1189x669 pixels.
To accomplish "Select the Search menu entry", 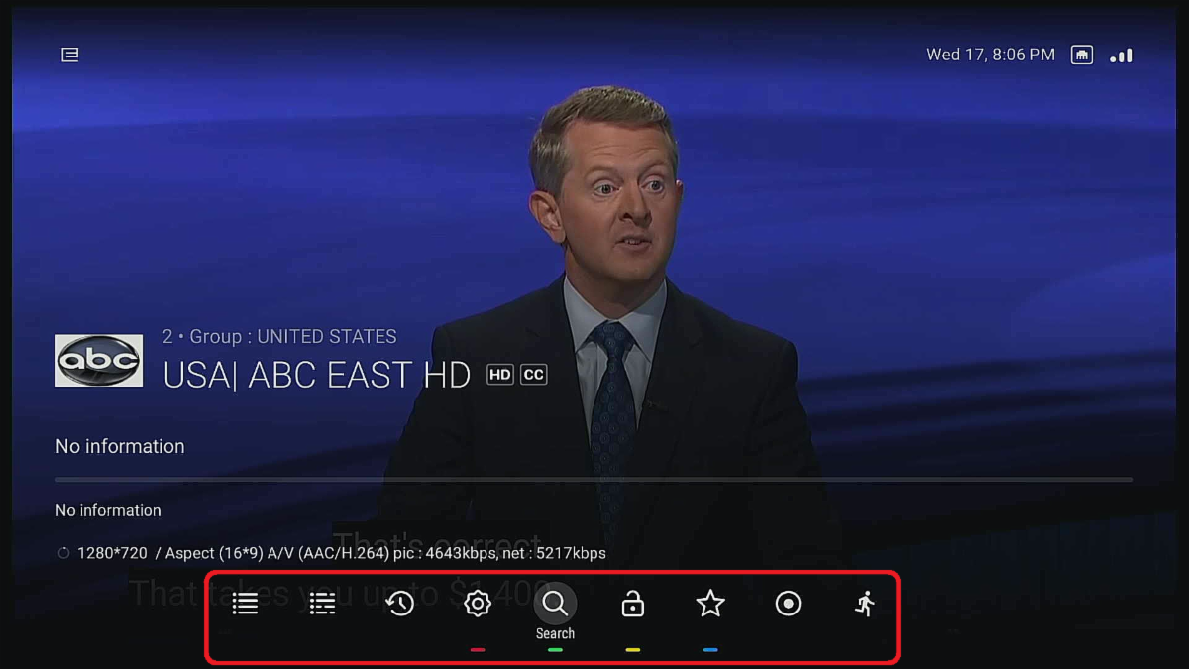I will (555, 633).
